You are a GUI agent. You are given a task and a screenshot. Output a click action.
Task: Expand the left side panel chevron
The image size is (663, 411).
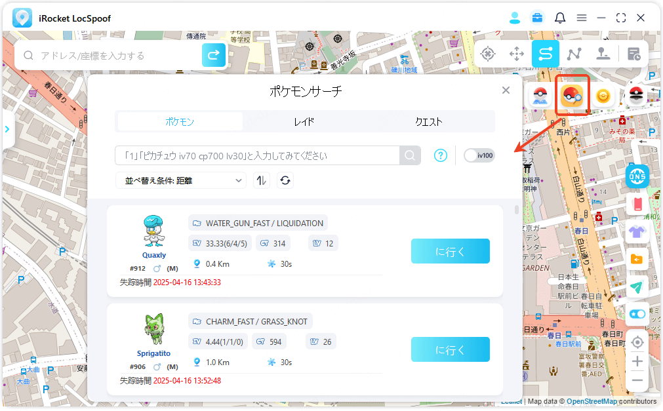[x=7, y=129]
